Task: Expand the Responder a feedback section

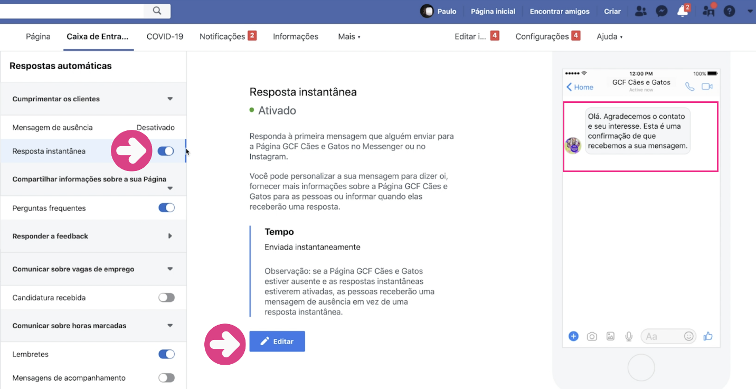Action: click(170, 236)
